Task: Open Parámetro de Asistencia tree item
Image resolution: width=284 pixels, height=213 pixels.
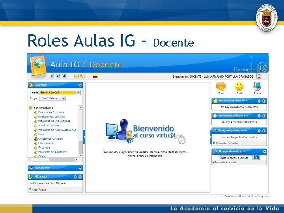Action: point(53,152)
